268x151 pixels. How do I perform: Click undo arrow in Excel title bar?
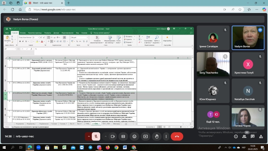click(10, 29)
